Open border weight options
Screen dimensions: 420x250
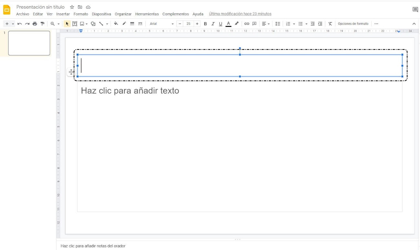[132, 24]
